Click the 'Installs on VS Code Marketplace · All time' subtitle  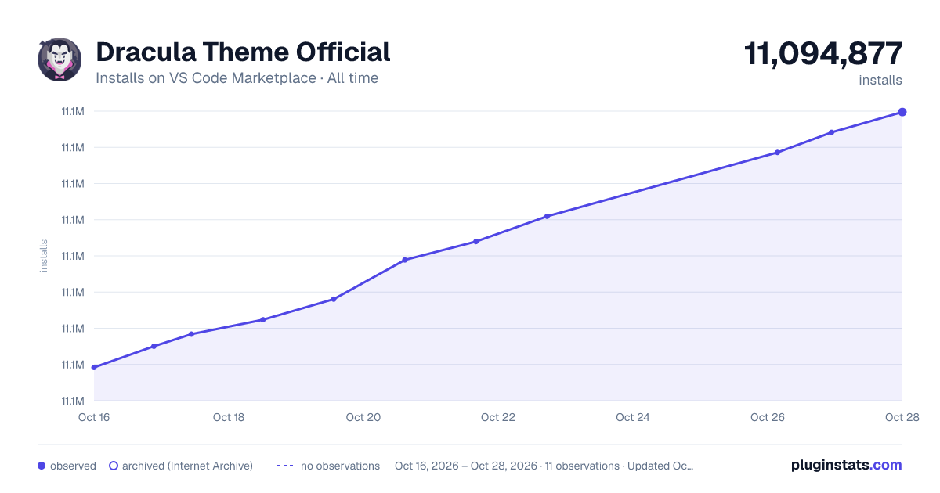pyautogui.click(x=237, y=78)
